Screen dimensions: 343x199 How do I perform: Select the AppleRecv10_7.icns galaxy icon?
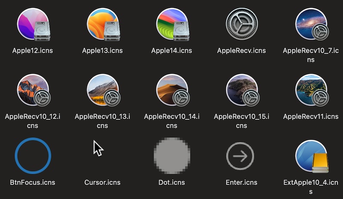click(x=312, y=24)
